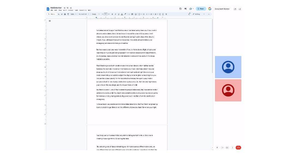This screenshot has width=281, height=161.
Task: Open the Insert menu
Action: (x=65, y=10)
